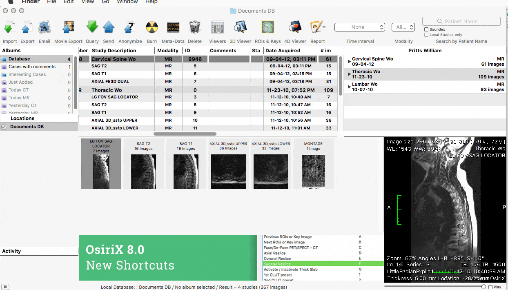Select the Thoracic Wo study row
This screenshot has height=290, width=508.
(x=208, y=90)
